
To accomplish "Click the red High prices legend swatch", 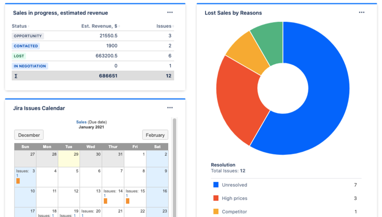I will [x=216, y=198].
